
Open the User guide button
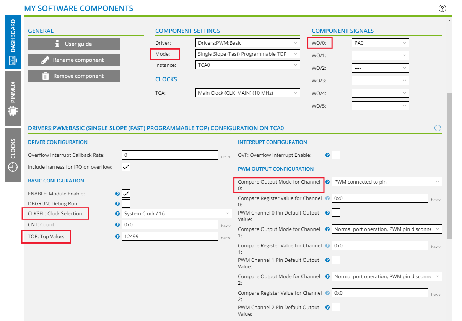tap(74, 44)
